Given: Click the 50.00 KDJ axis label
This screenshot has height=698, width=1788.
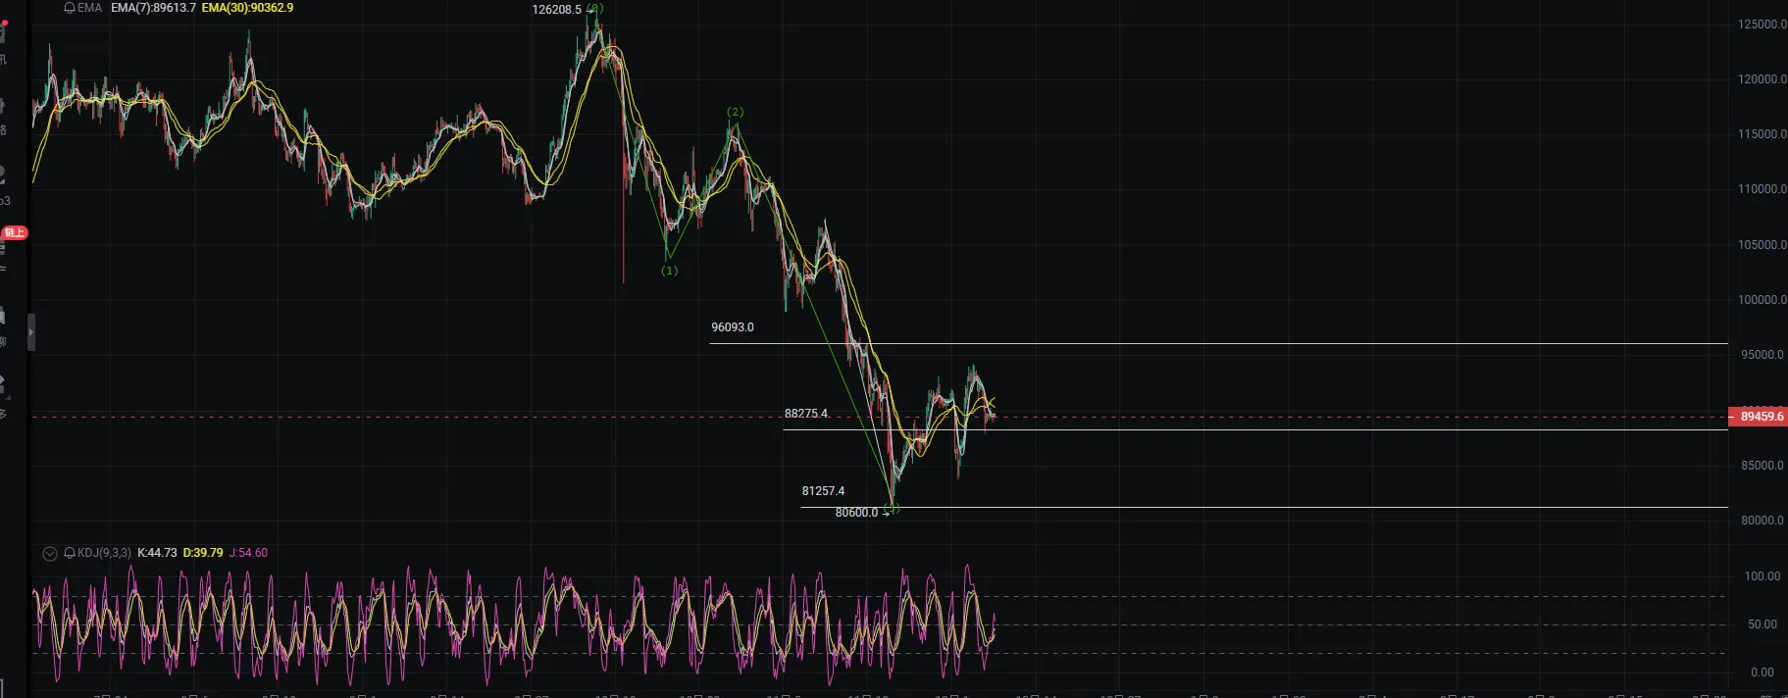Looking at the screenshot, I should pyautogui.click(x=1762, y=624).
